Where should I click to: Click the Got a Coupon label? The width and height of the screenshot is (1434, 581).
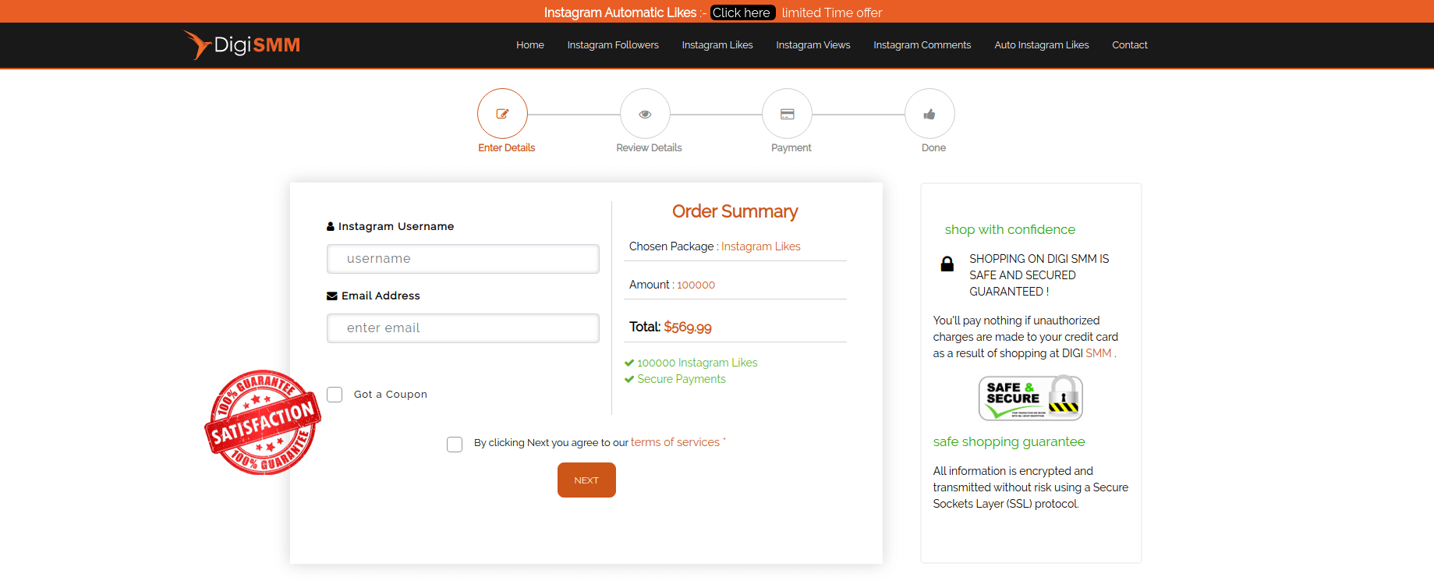pyautogui.click(x=391, y=395)
